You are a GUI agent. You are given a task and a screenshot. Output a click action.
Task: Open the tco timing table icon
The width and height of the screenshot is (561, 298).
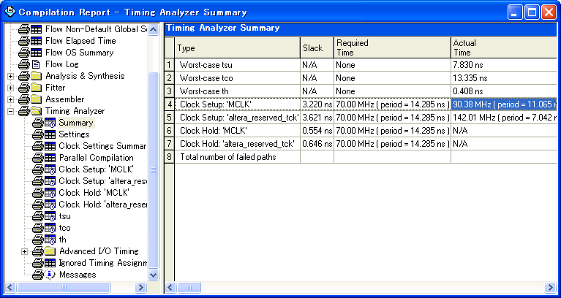point(50,228)
